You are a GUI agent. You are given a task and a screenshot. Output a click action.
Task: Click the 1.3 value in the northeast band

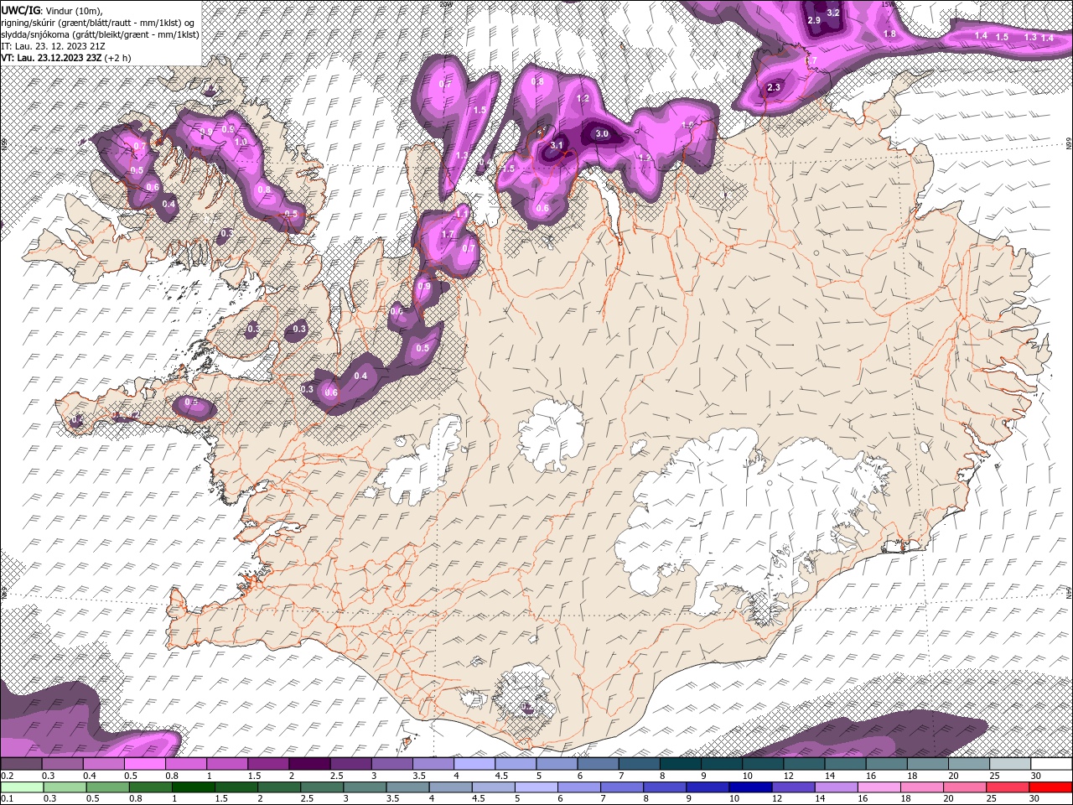click(x=1030, y=37)
